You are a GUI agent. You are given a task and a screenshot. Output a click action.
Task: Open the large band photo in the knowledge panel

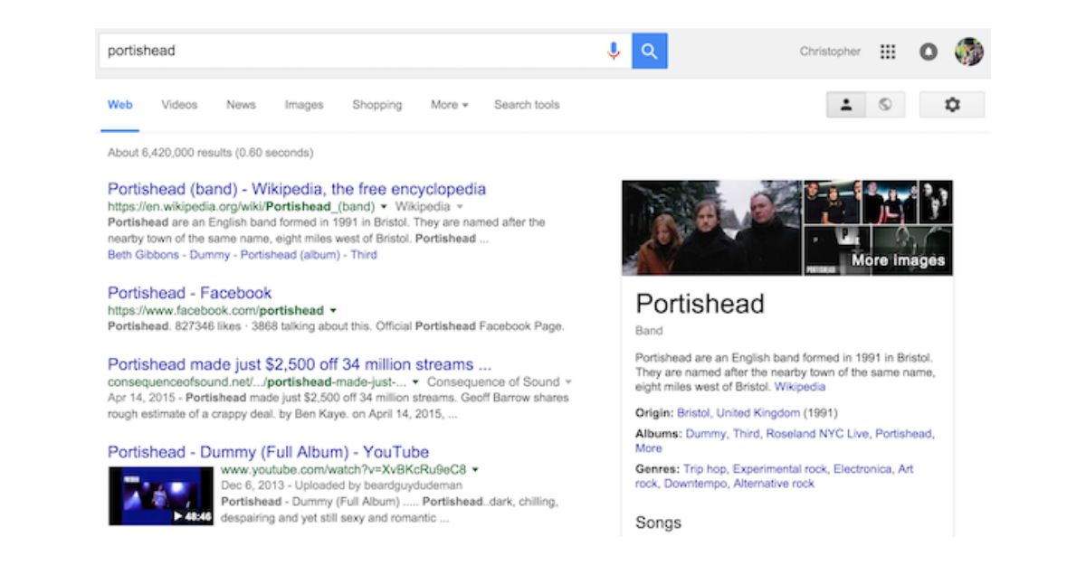pyautogui.click(x=711, y=228)
